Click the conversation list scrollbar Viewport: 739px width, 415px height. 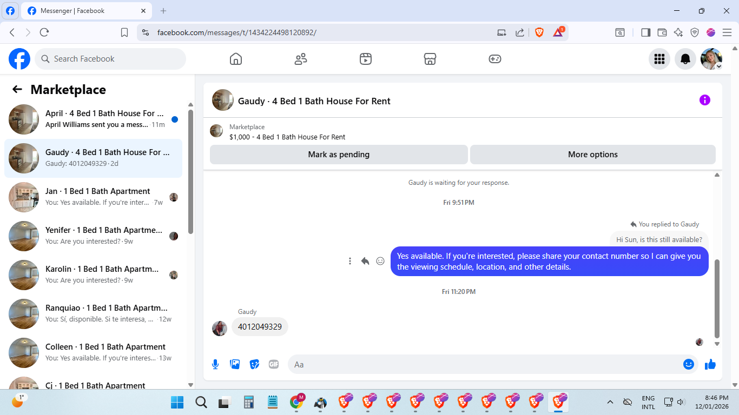190,172
